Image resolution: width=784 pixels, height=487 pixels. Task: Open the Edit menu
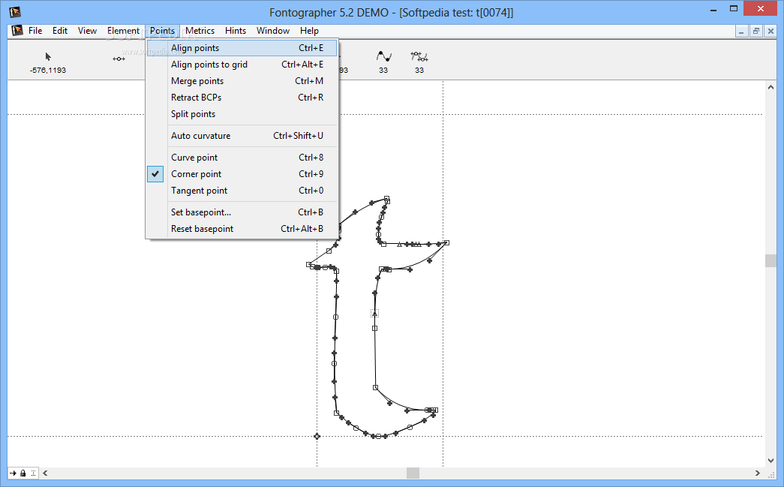[60, 31]
